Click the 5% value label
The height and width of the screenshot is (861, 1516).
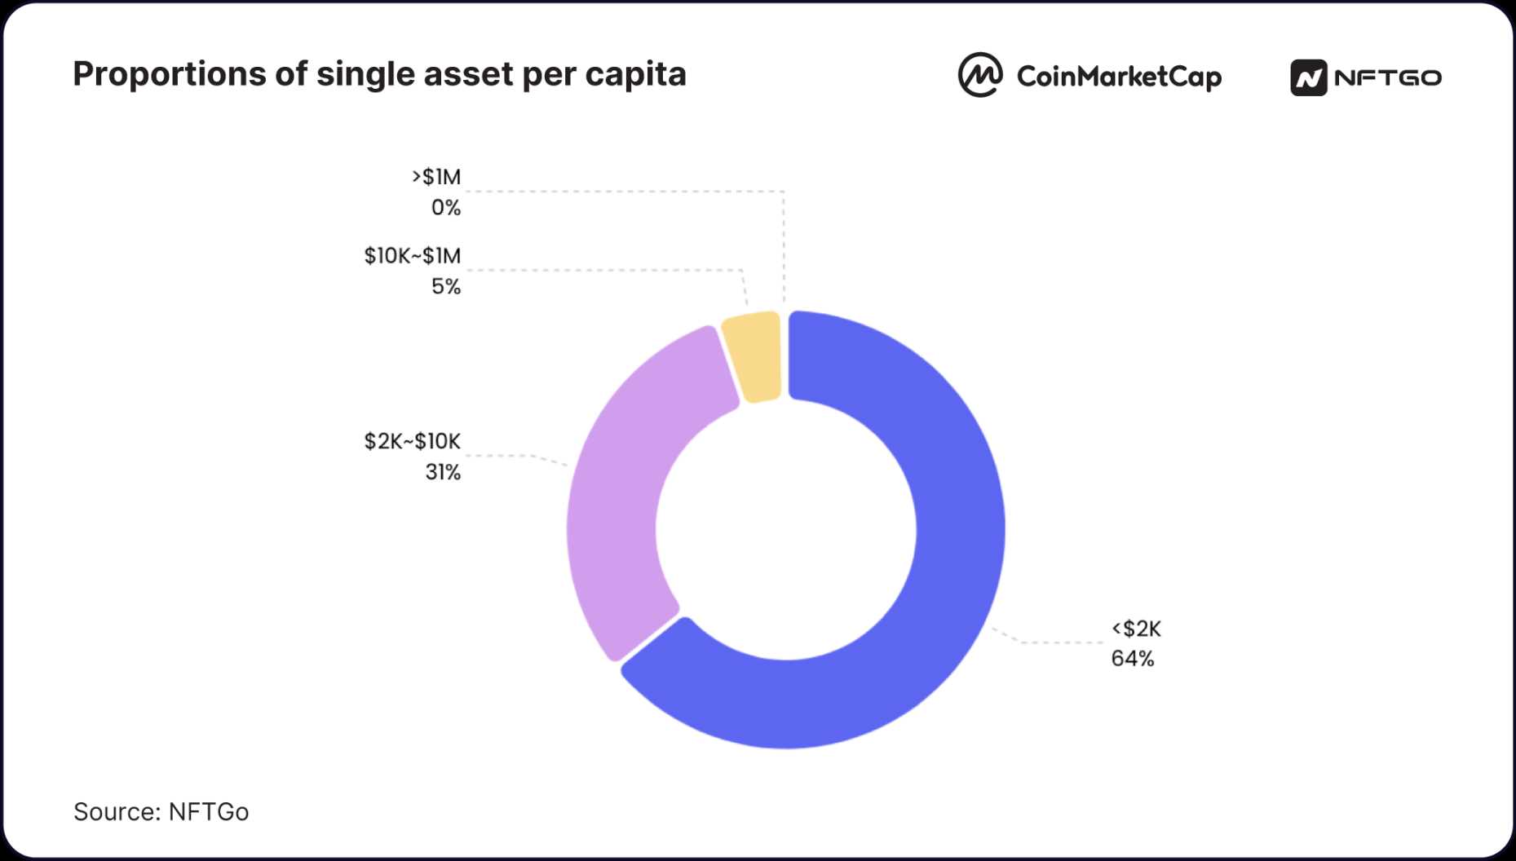(446, 287)
